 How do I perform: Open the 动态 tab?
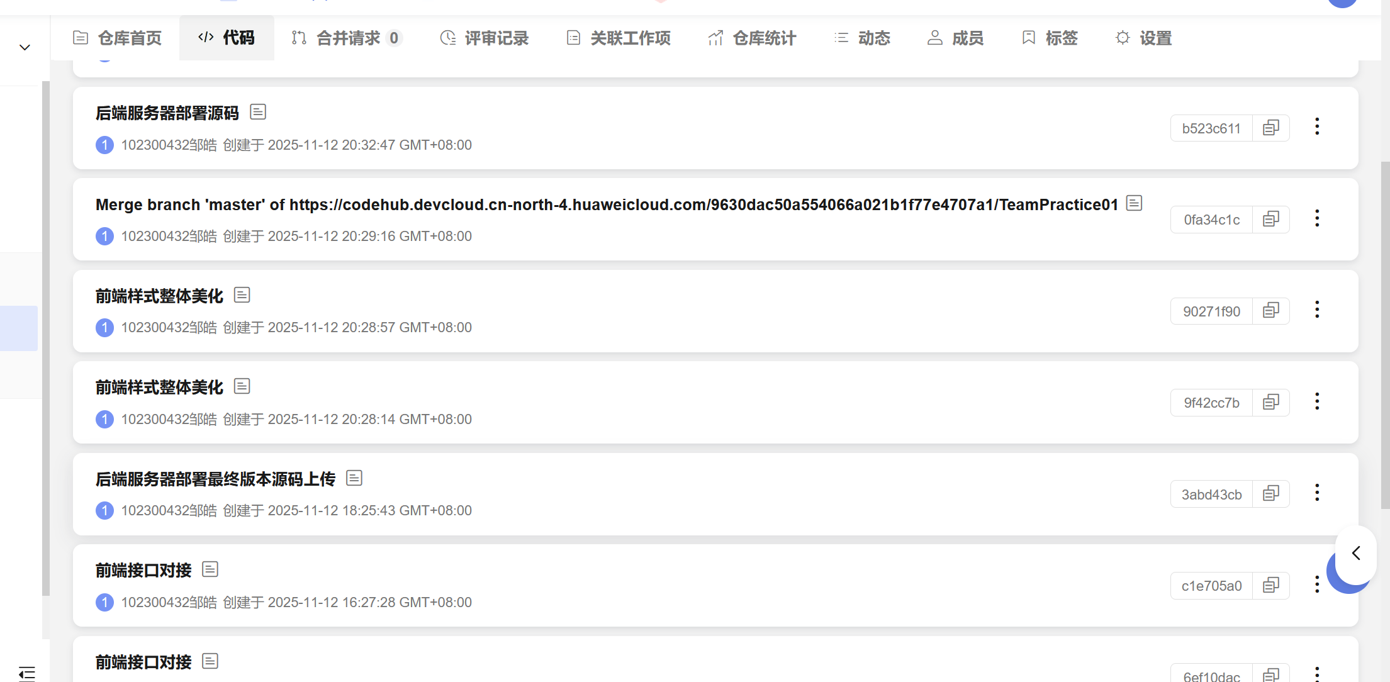(862, 38)
